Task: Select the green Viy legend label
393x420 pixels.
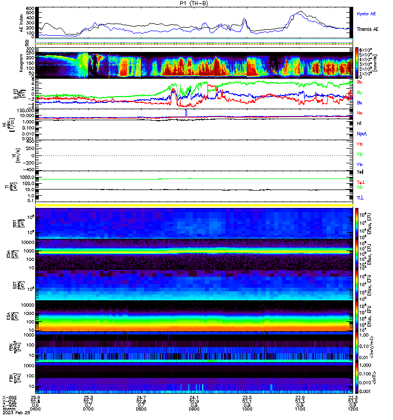Action: [359, 154]
